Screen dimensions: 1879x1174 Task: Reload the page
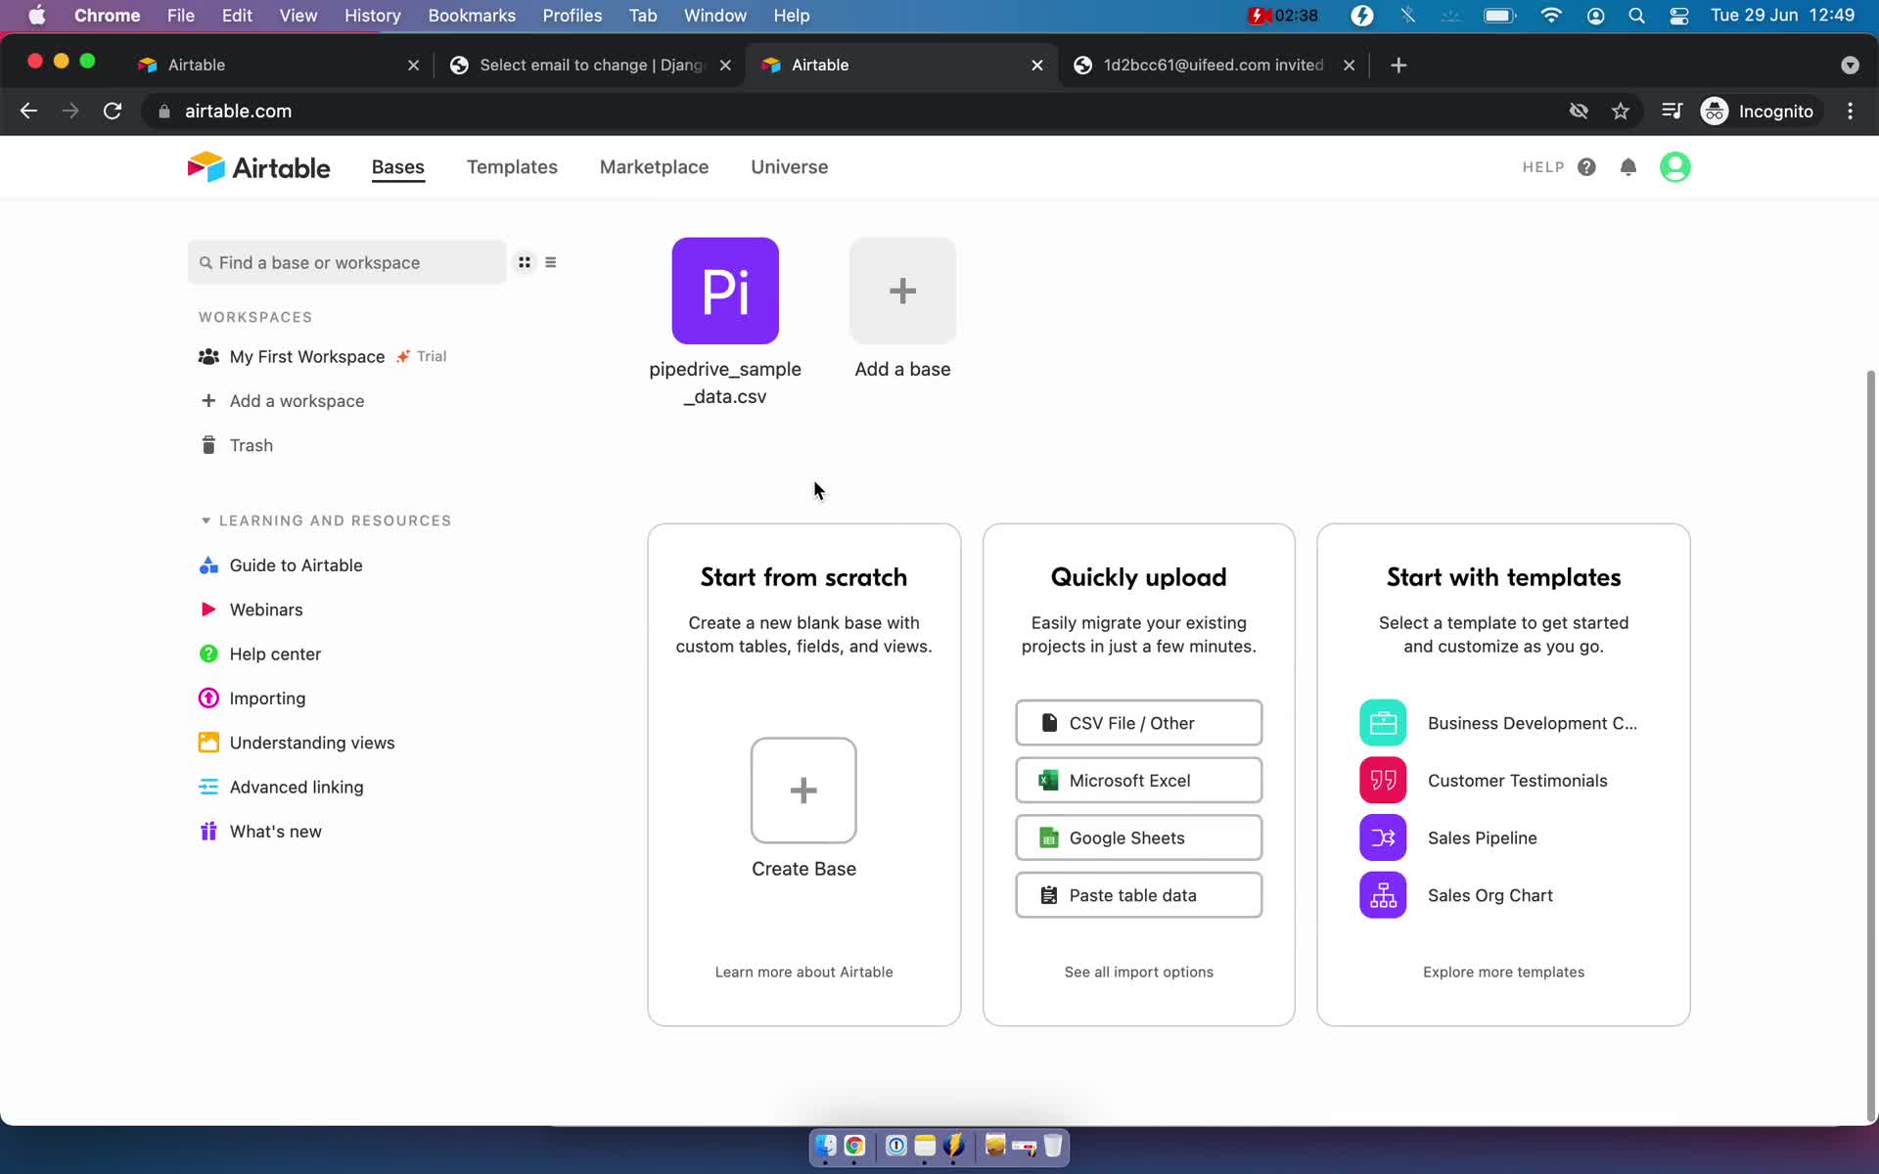[x=113, y=111]
